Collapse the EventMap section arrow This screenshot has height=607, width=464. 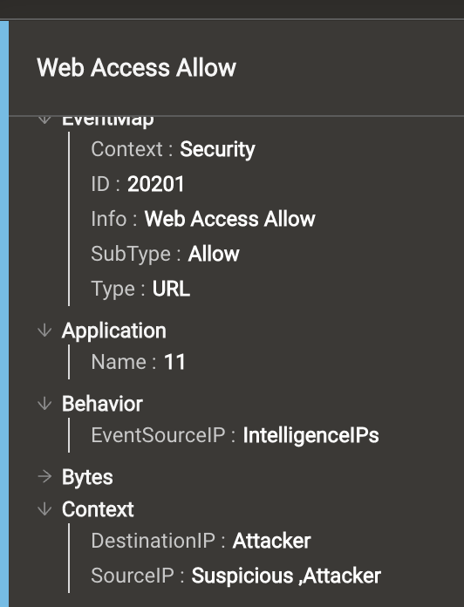pos(44,119)
